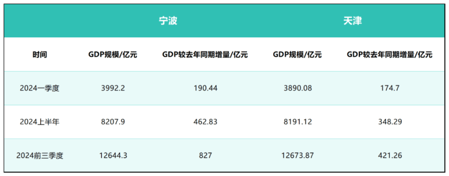Click the 190.44 cell
The width and height of the screenshot is (449, 176).
click(x=205, y=88)
